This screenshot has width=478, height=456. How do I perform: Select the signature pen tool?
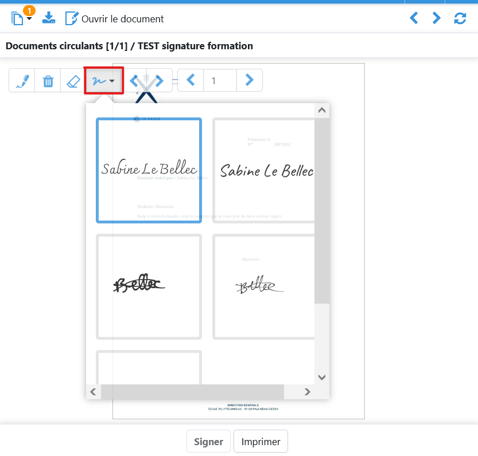(x=22, y=81)
